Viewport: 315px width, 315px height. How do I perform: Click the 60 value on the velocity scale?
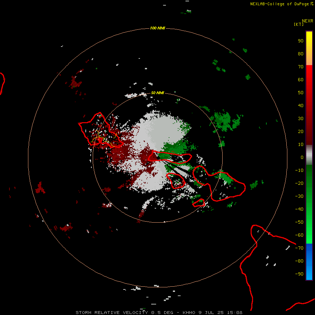point(301,79)
